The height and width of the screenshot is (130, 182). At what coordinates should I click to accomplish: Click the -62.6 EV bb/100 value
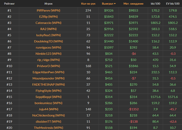tap(173, 121)
